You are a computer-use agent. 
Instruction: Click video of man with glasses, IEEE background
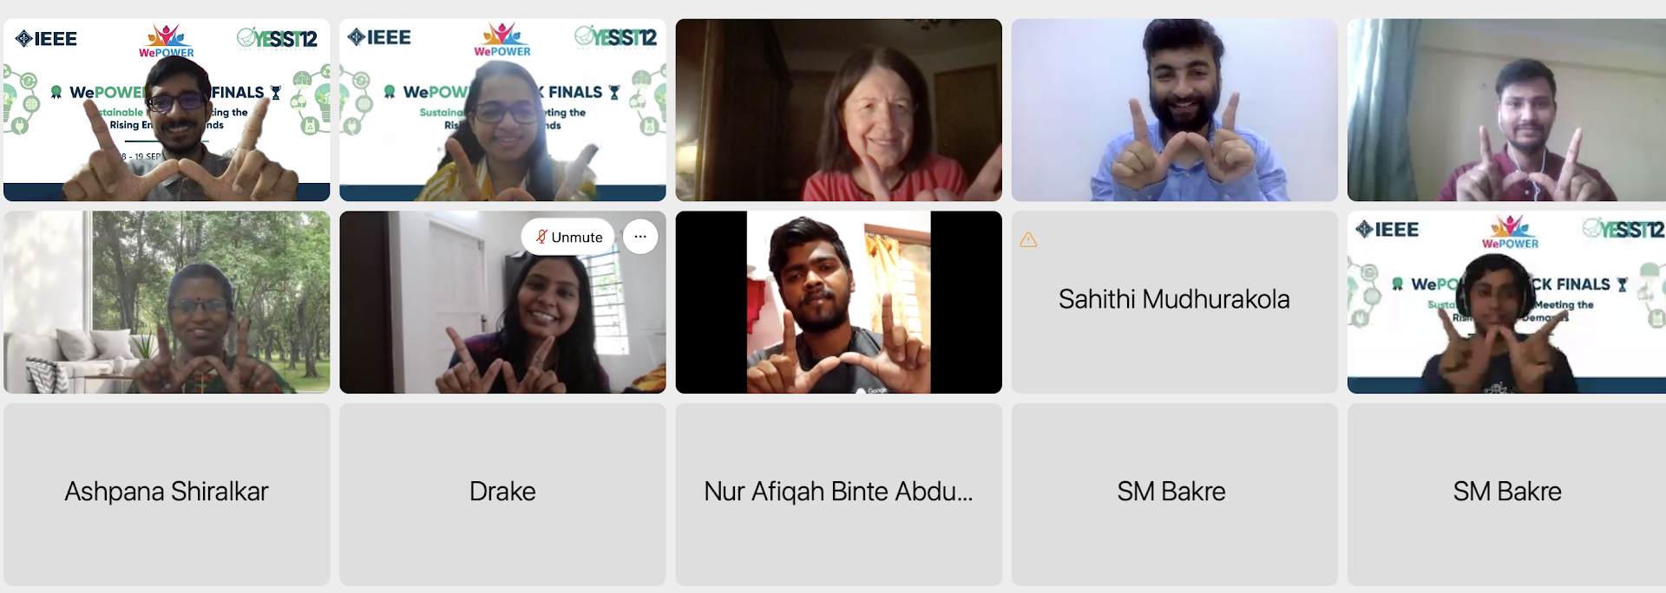[167, 110]
